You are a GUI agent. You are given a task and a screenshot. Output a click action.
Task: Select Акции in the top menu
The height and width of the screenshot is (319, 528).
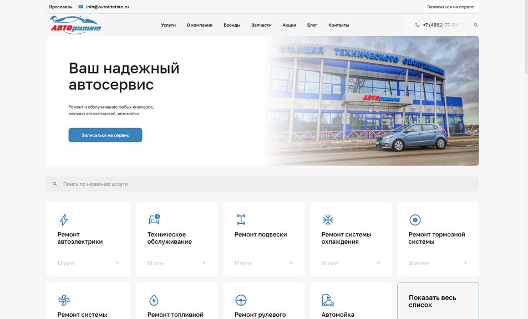[290, 25]
